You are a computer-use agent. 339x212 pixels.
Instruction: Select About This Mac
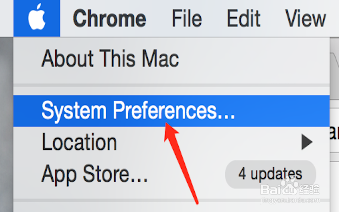pos(110,59)
